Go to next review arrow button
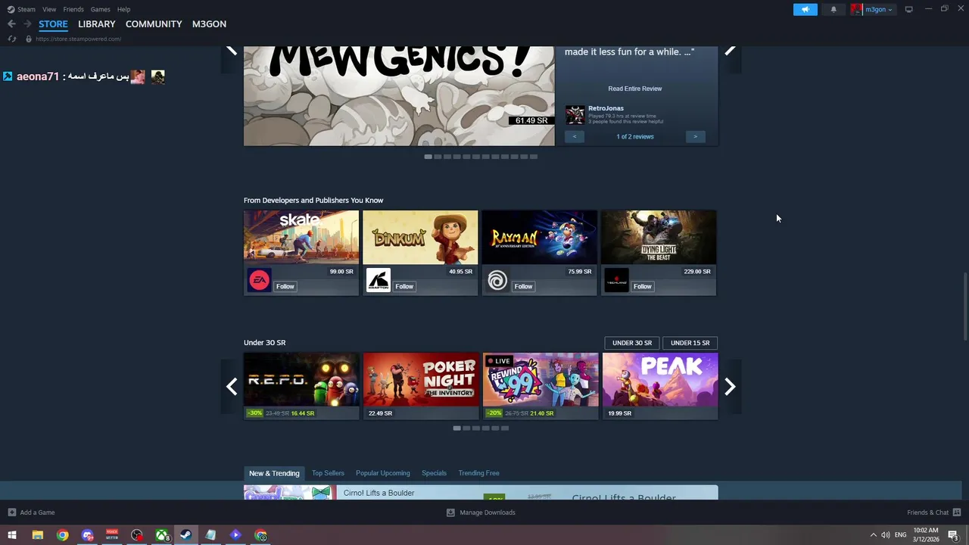Viewport: 969px width, 545px height. tap(695, 136)
